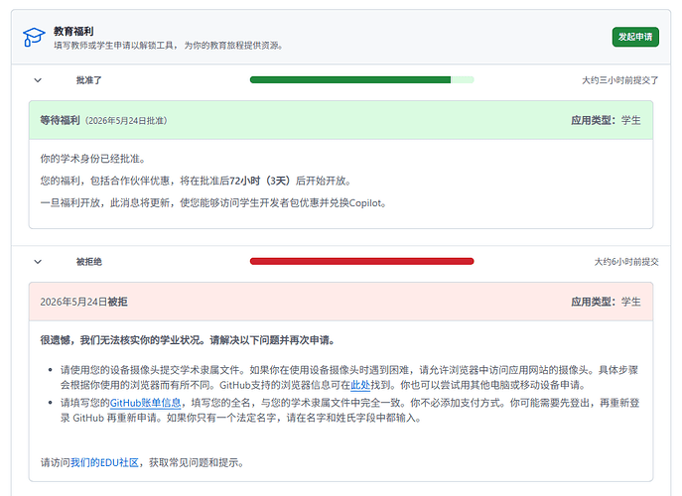The image size is (682, 496).
Task: Click the （2026年5月24日批准）date text
Action: point(126,121)
